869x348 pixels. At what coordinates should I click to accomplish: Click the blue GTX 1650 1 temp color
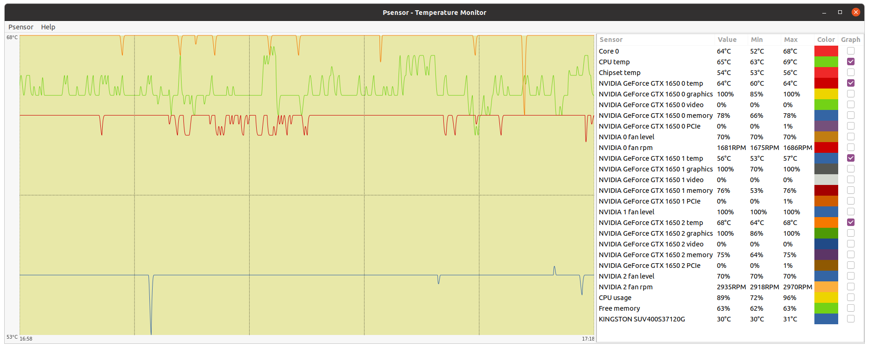point(826,158)
